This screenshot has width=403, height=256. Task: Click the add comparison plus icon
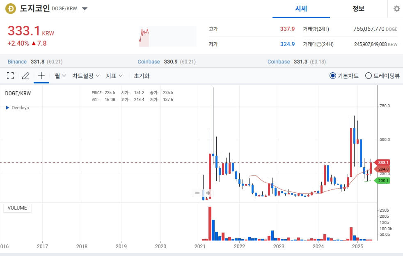click(x=41, y=76)
